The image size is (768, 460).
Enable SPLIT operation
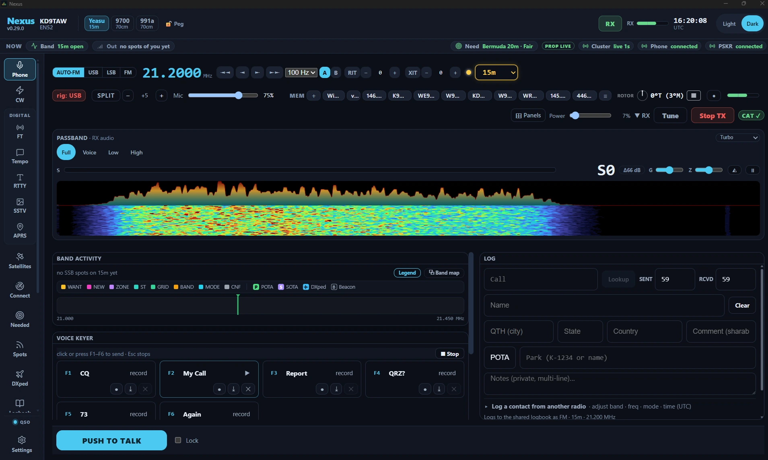click(x=106, y=95)
